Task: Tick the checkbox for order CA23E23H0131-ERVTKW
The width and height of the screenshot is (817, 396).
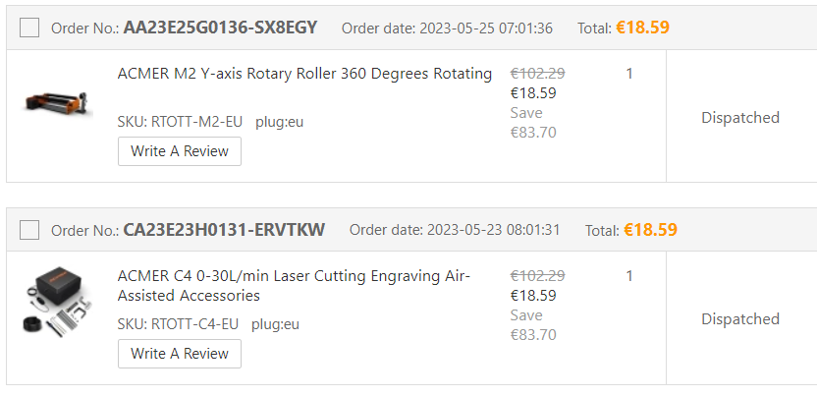Action: pos(29,230)
